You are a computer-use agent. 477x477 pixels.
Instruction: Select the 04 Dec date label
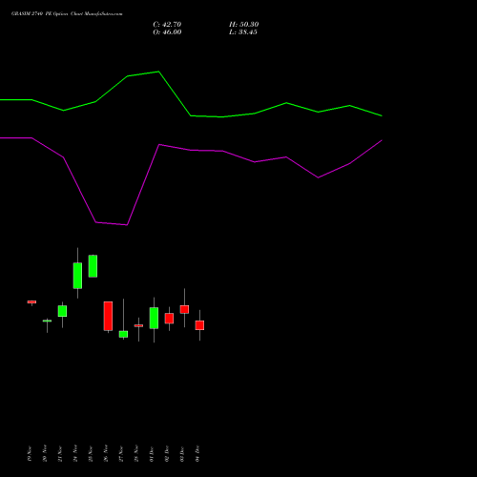coord(197,453)
